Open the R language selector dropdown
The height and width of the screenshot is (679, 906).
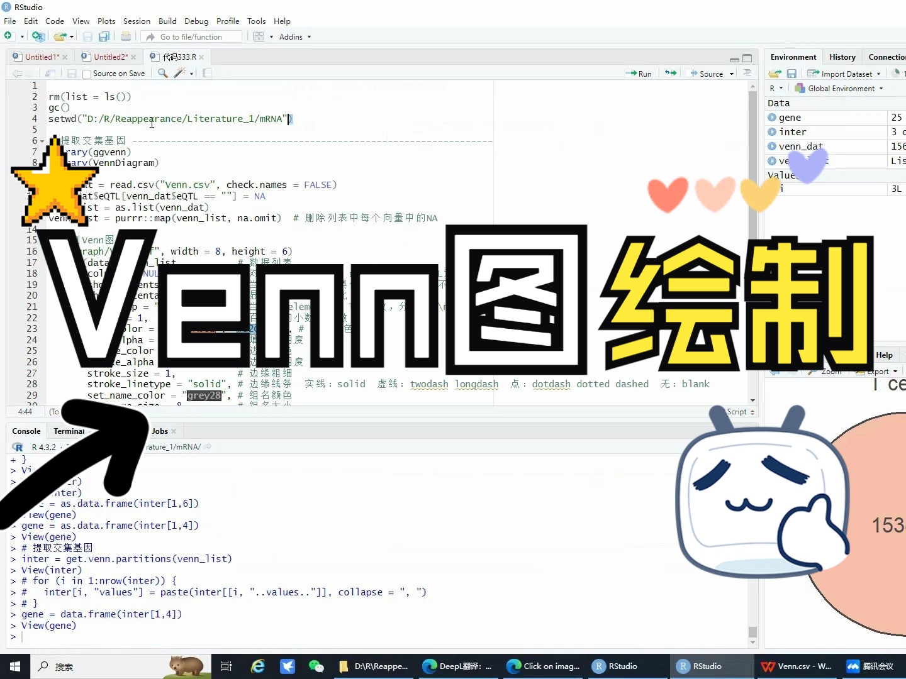click(x=776, y=88)
